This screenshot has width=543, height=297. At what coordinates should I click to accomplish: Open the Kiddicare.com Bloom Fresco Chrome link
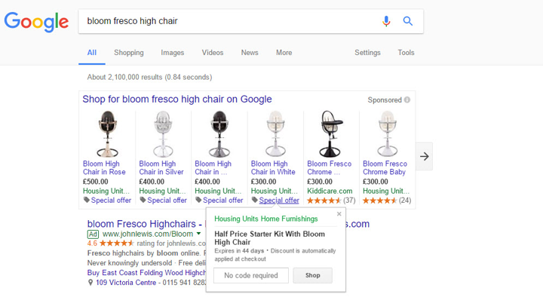[x=330, y=167]
